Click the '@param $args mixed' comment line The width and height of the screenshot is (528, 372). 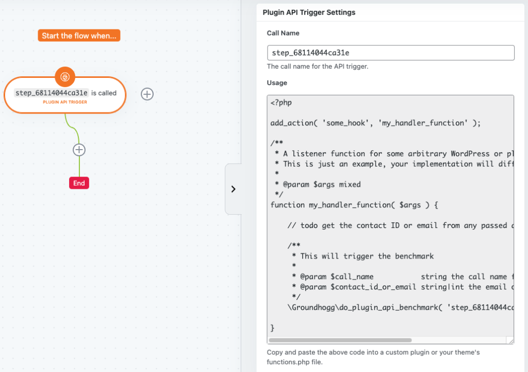point(318,184)
